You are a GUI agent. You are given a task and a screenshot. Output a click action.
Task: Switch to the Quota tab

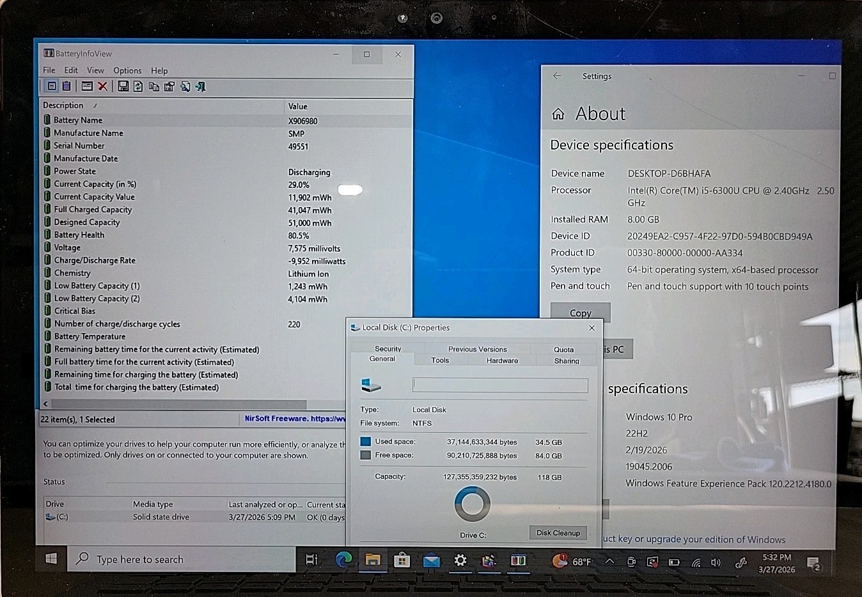point(563,349)
